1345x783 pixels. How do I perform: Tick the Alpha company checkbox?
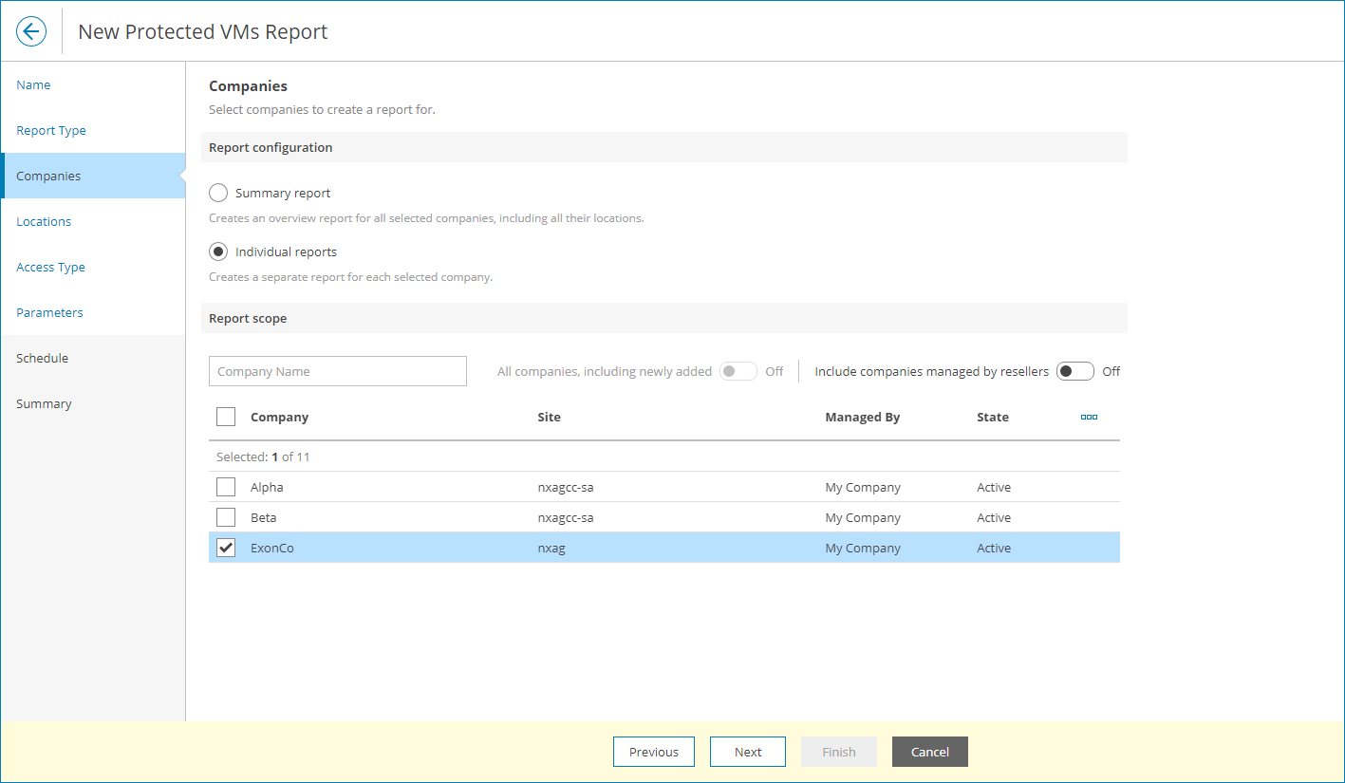pyautogui.click(x=226, y=487)
